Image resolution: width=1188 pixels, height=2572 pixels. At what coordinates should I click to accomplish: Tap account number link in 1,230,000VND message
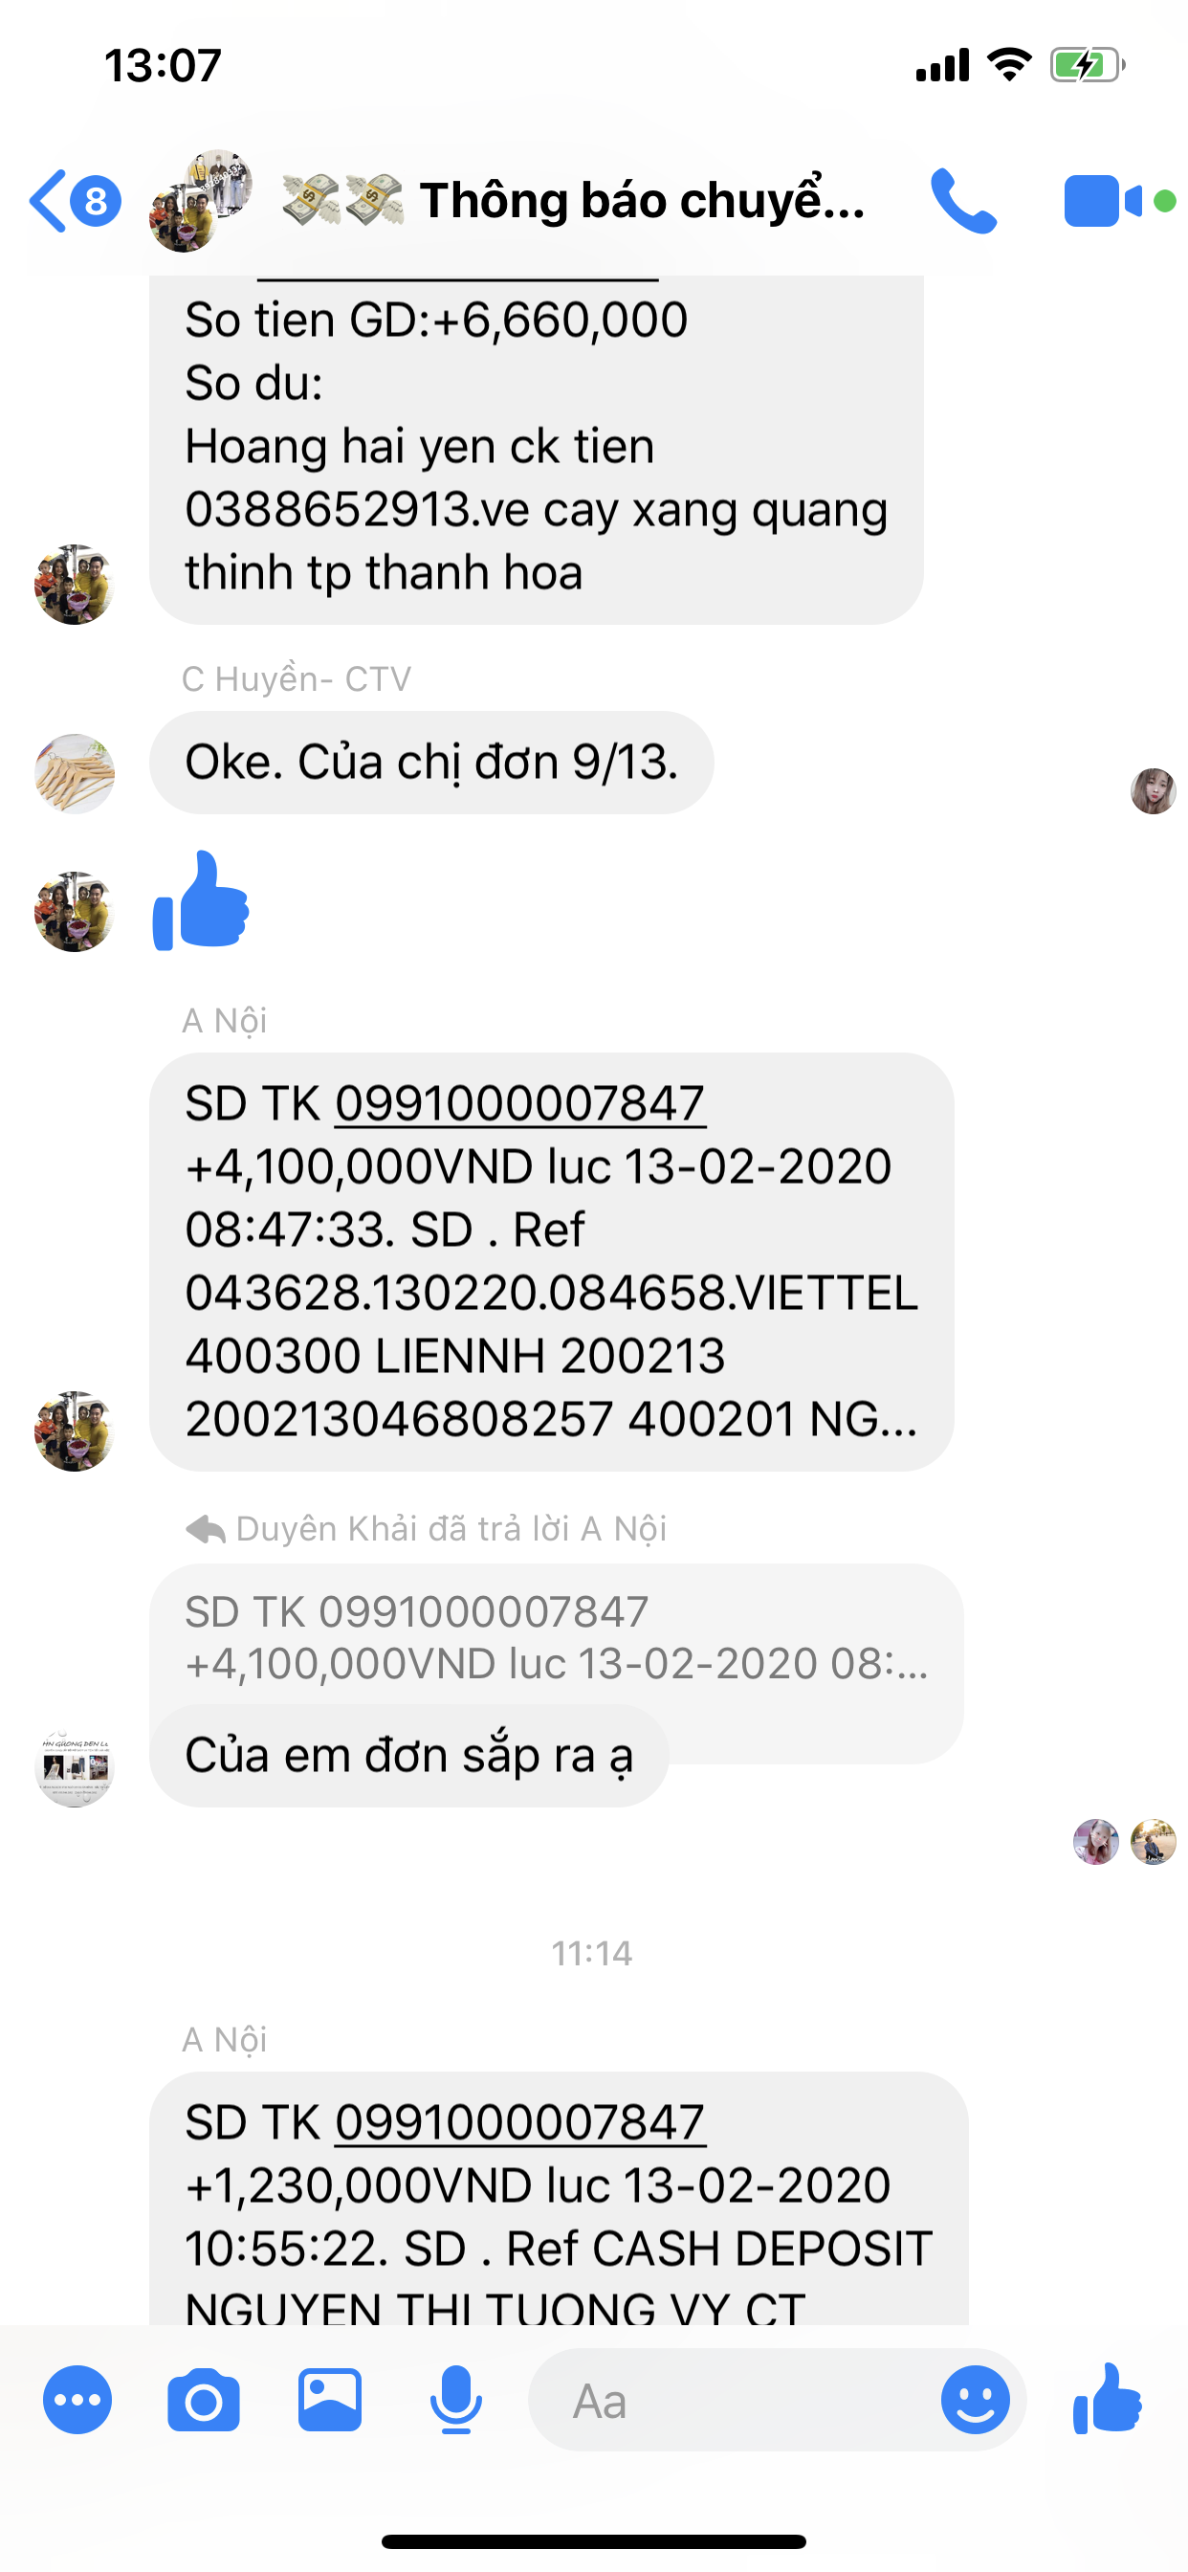point(520,2122)
